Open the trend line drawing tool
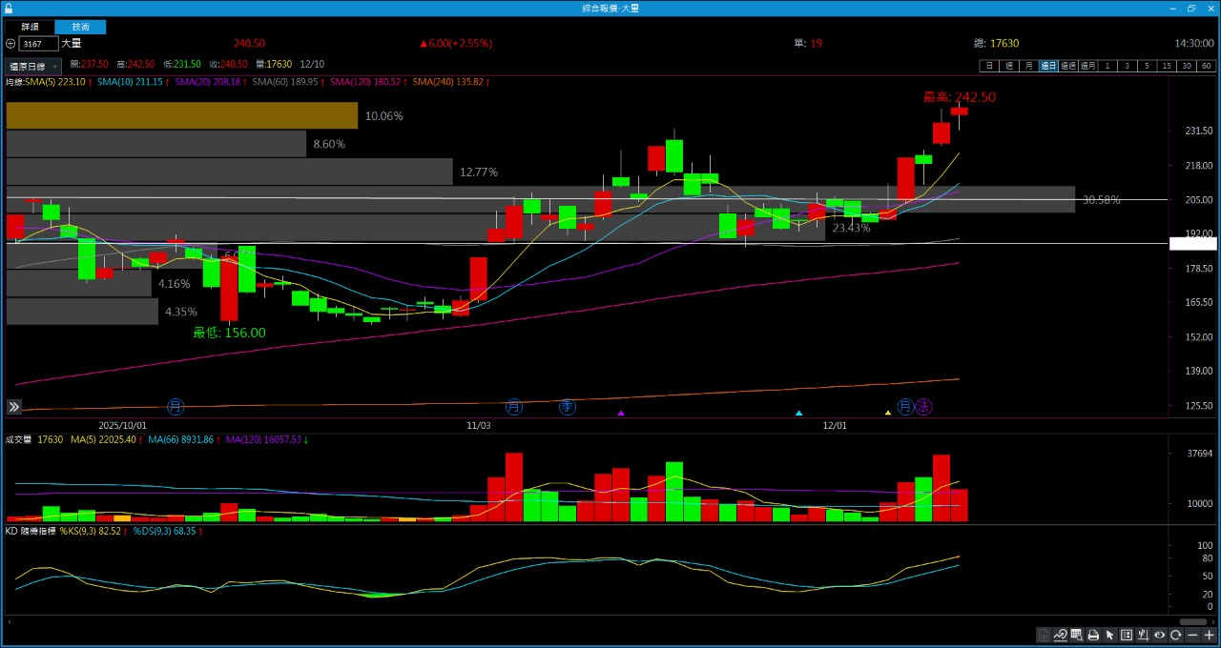 [1060, 636]
